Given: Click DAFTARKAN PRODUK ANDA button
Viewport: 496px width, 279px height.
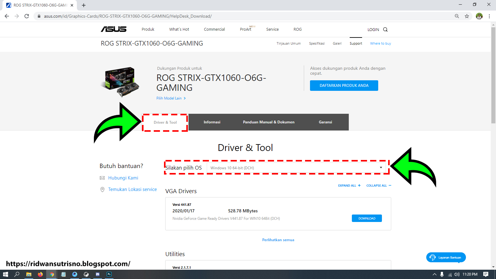Looking at the screenshot, I should [344, 86].
